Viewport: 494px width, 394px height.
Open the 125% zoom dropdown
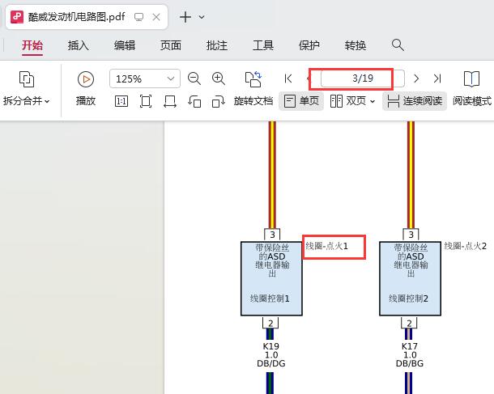(171, 78)
